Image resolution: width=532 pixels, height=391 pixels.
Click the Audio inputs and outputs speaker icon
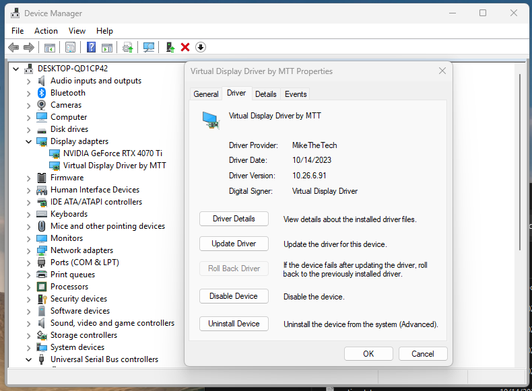[41, 81]
